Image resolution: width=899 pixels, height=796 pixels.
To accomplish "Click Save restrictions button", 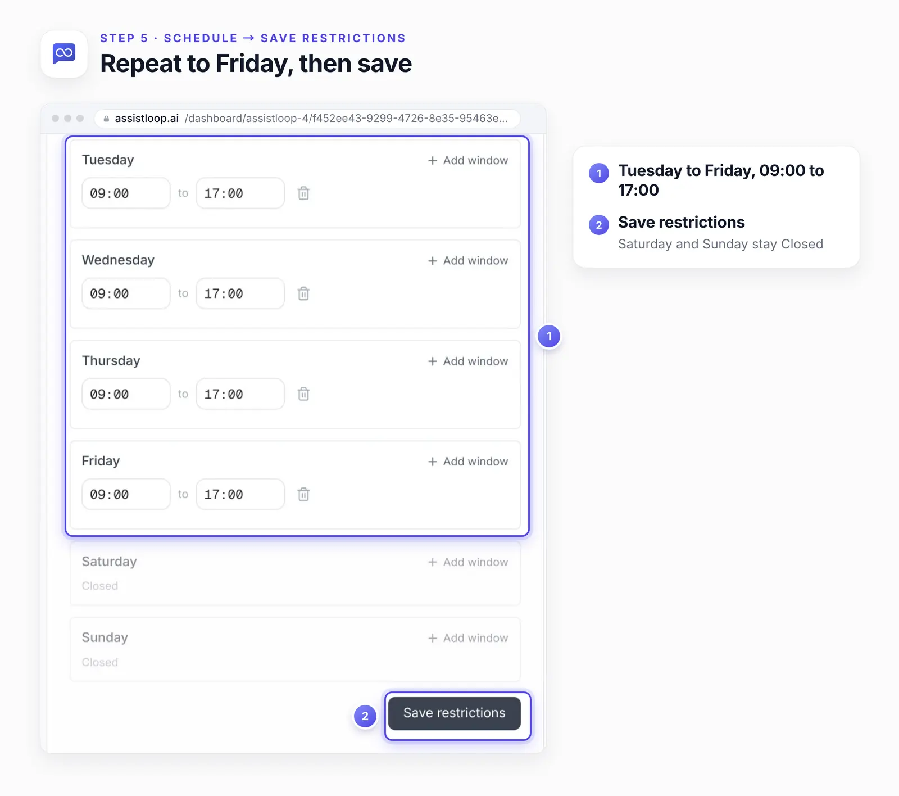I will tap(455, 713).
